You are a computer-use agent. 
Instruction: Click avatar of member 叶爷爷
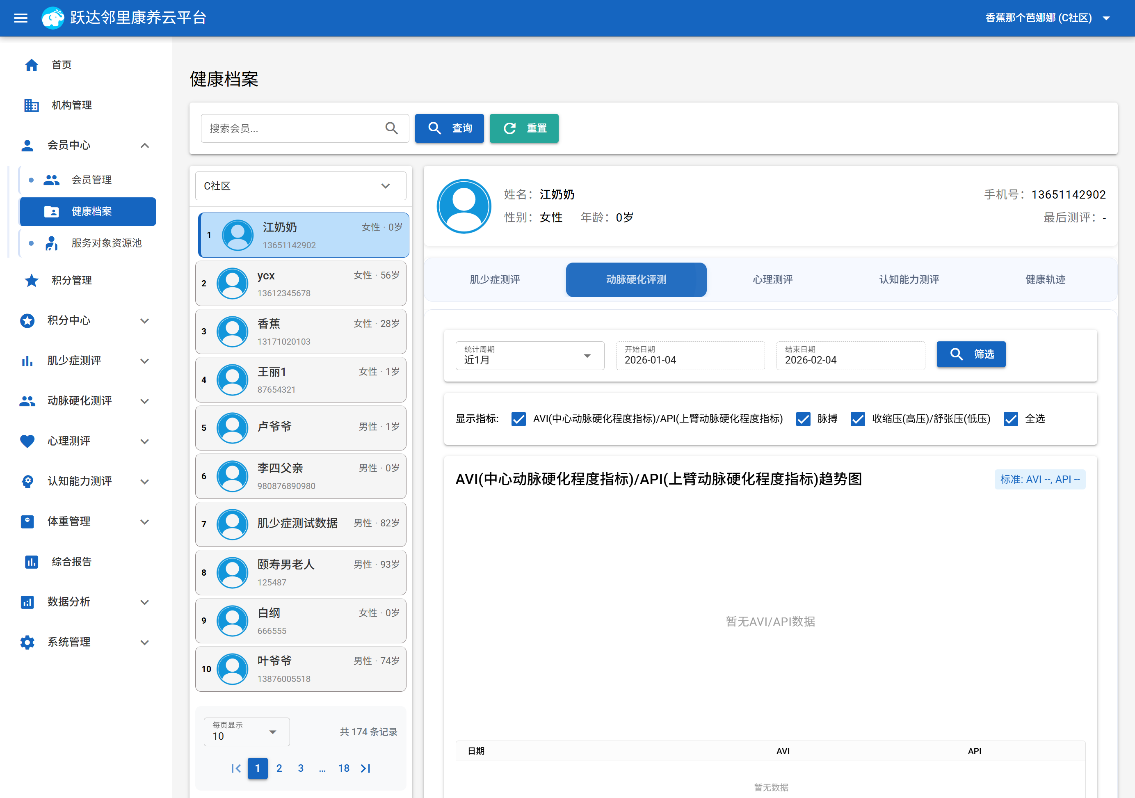pos(232,670)
